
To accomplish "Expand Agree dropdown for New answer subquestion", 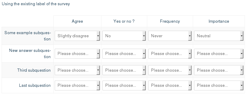I will coord(77,54).
